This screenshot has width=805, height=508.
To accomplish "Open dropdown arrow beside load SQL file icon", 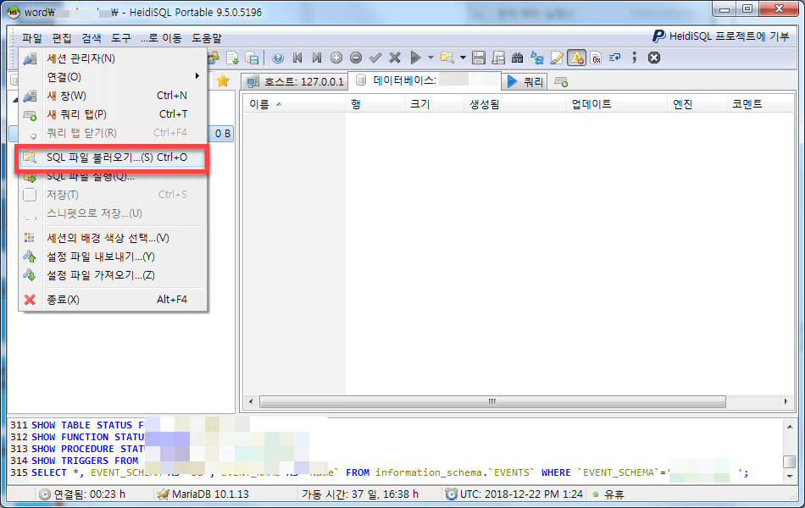I will coord(463,58).
